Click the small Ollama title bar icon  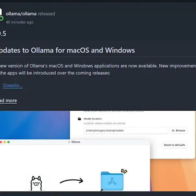(x=69, y=142)
